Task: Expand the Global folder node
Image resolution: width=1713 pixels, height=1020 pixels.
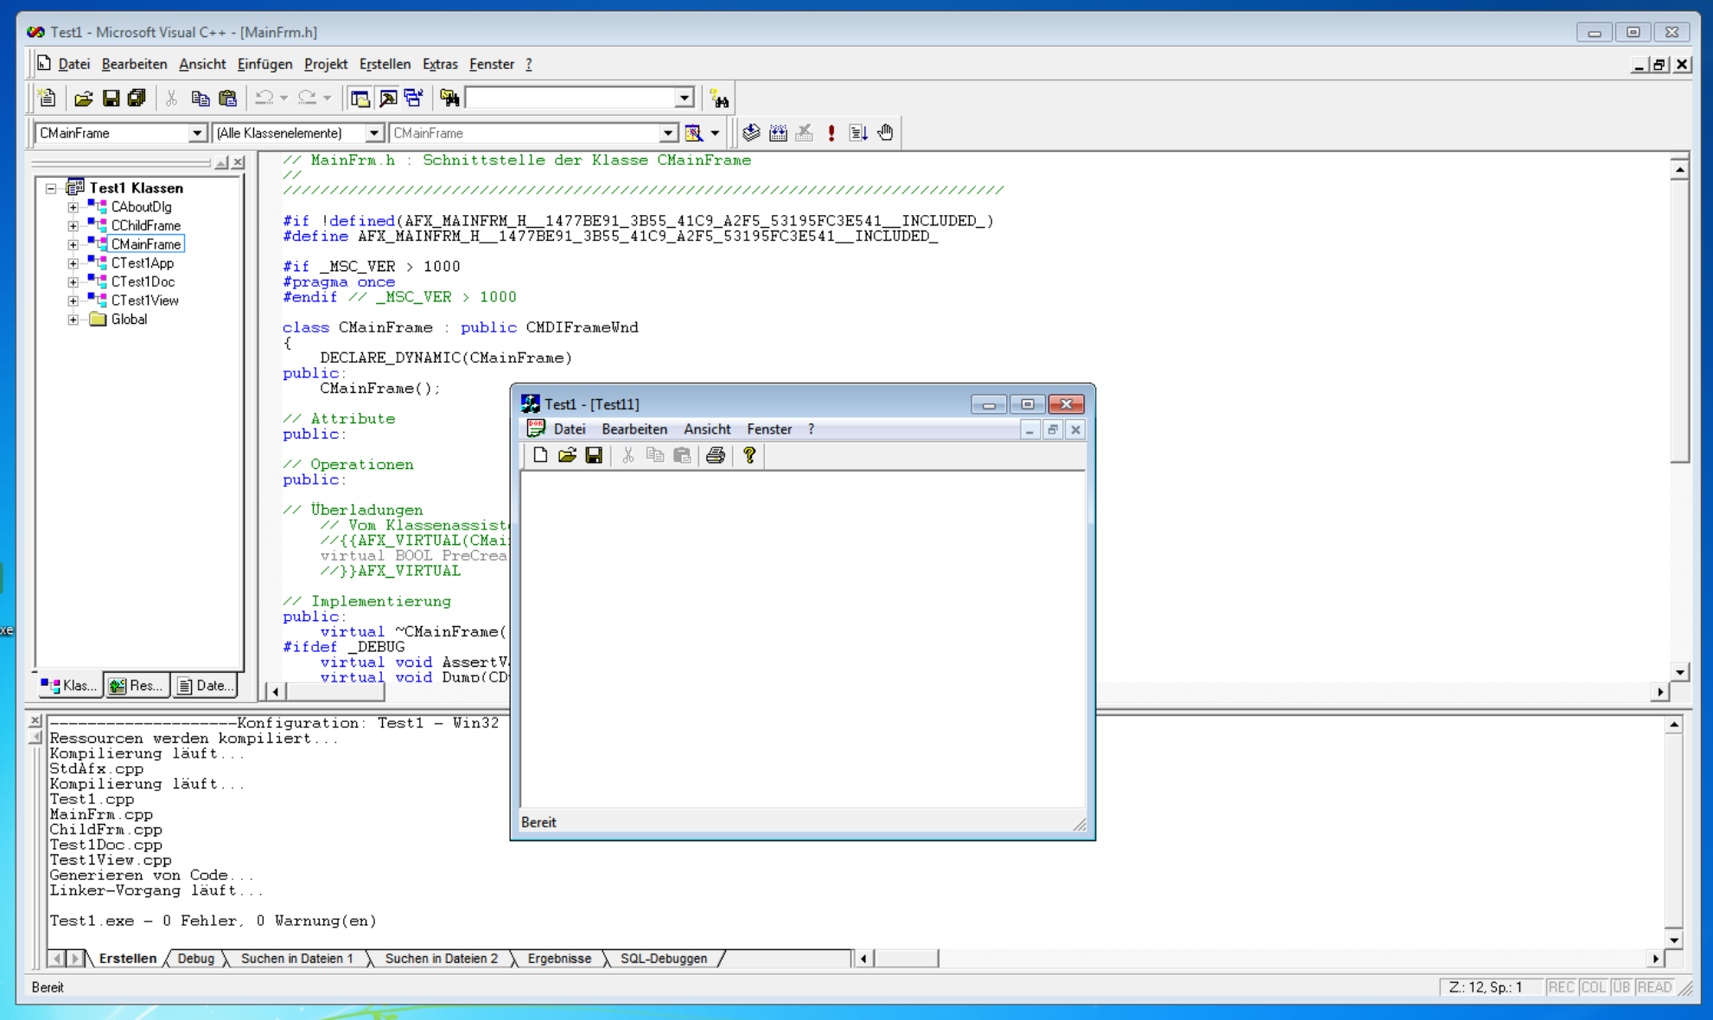Action: point(73,320)
